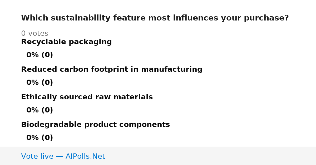Click the Recyclable packaging 0% (0) result

39,55
